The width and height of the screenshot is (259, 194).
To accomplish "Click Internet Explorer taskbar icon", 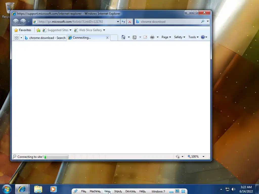I will click(x=22, y=189).
